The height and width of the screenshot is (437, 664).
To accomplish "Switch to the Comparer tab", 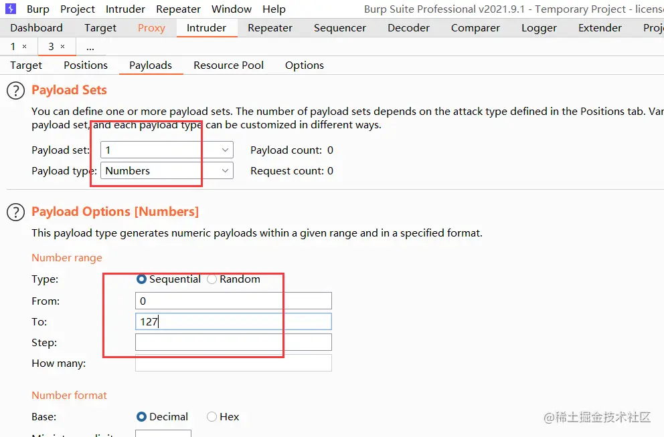I will pos(475,28).
